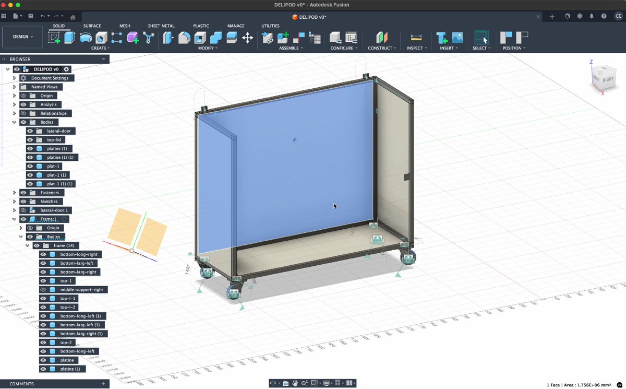Toggle visibility of lateral-door body
The image size is (626, 389).
[30, 131]
